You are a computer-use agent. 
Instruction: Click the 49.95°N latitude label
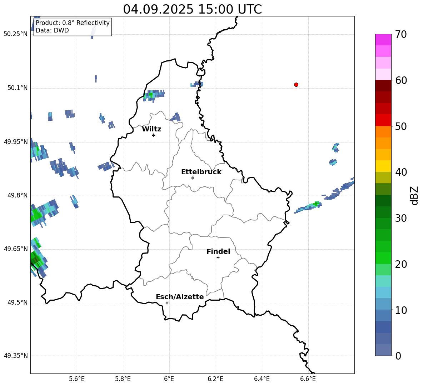pyautogui.click(x=15, y=142)
